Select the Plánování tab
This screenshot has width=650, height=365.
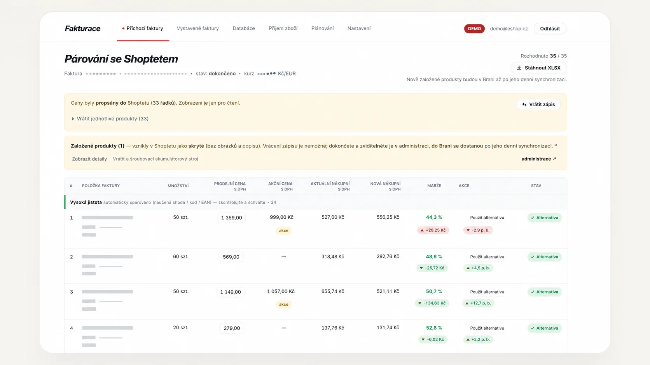[x=322, y=28]
